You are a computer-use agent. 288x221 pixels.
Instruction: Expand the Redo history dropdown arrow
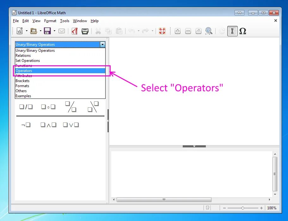152,31
